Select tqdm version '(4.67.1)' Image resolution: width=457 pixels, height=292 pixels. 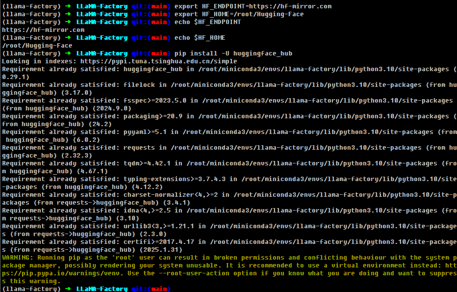(x=92, y=172)
